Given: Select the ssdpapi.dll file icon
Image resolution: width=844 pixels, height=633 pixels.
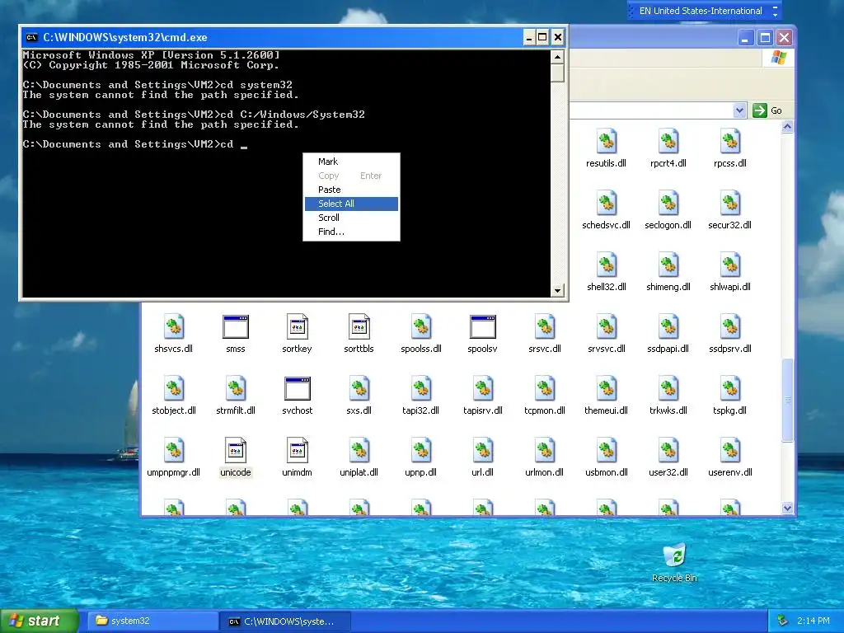Looking at the screenshot, I should [x=668, y=326].
